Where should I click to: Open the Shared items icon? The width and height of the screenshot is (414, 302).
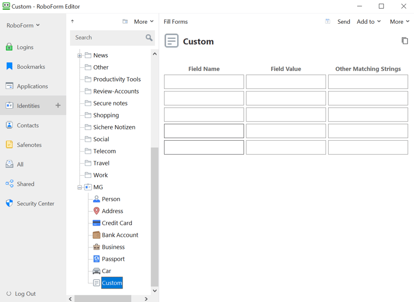9,184
